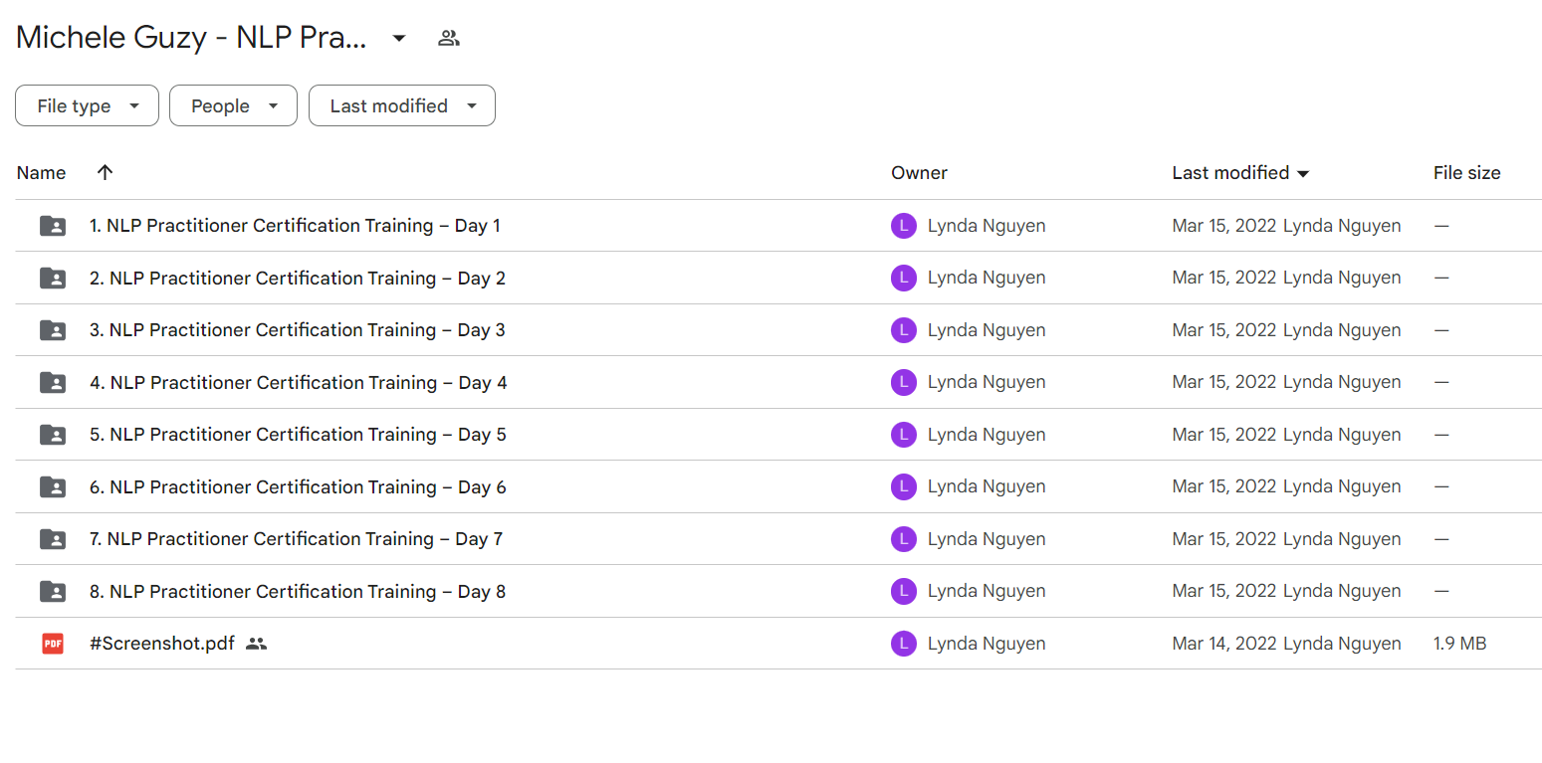Click 'Mar 15, 2022' date in Day 7 row
The image size is (1542, 763).
tap(1224, 539)
